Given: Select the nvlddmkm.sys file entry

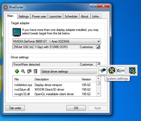Looking at the screenshot, I should point(23,85).
